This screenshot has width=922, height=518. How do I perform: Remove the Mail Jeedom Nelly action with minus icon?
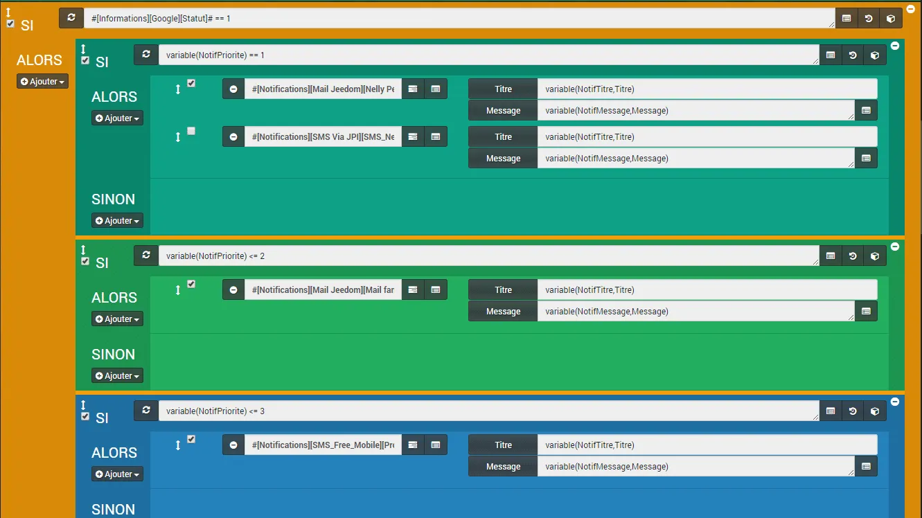pos(233,89)
